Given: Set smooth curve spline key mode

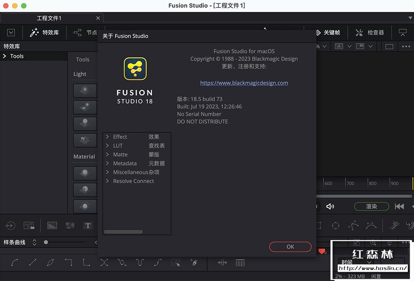Looking at the screenshot, I should coord(15,263).
